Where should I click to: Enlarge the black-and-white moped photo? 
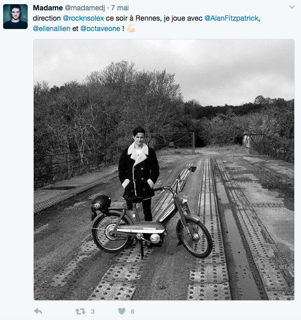[164, 170]
